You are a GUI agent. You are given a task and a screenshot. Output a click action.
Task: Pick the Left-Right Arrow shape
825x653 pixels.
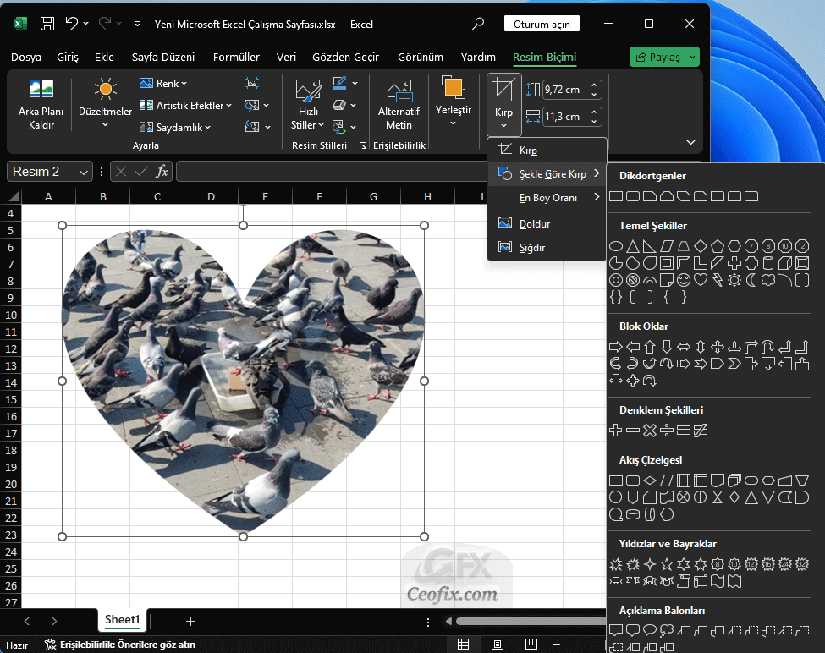coord(684,347)
